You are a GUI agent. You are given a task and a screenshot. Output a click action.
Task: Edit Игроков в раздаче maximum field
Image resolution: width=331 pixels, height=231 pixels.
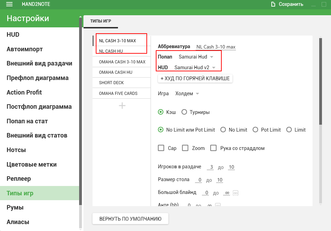point(231,167)
